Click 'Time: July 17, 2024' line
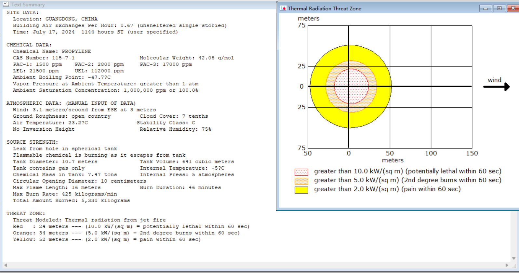This screenshot has width=519, height=273. coord(95,32)
